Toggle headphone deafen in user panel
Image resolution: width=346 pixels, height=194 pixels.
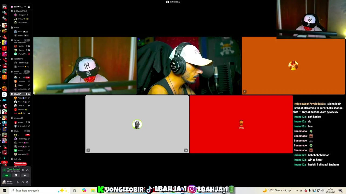tap(22, 182)
